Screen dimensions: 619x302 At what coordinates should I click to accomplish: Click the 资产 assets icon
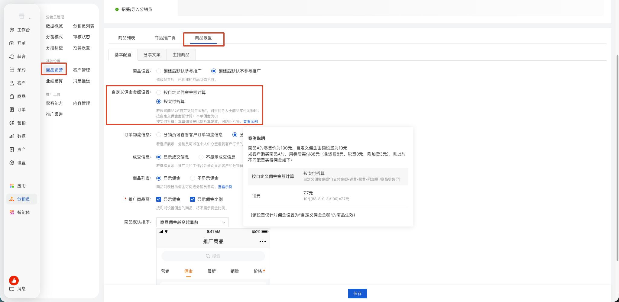pyautogui.click(x=12, y=149)
